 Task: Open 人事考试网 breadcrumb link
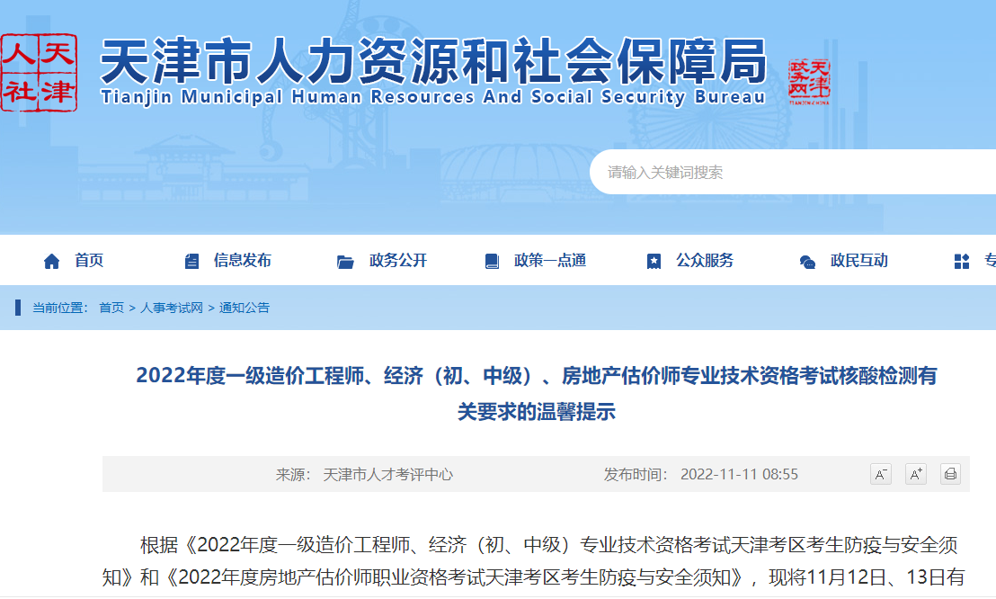172,308
